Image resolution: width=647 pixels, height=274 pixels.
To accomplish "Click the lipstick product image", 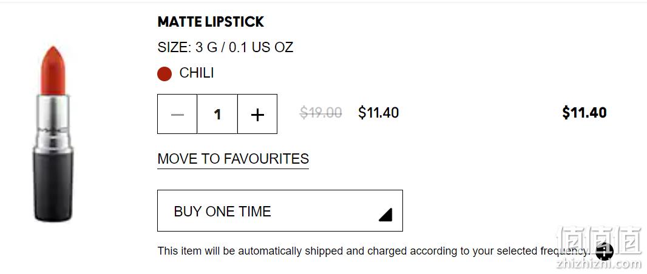I will click(x=53, y=134).
